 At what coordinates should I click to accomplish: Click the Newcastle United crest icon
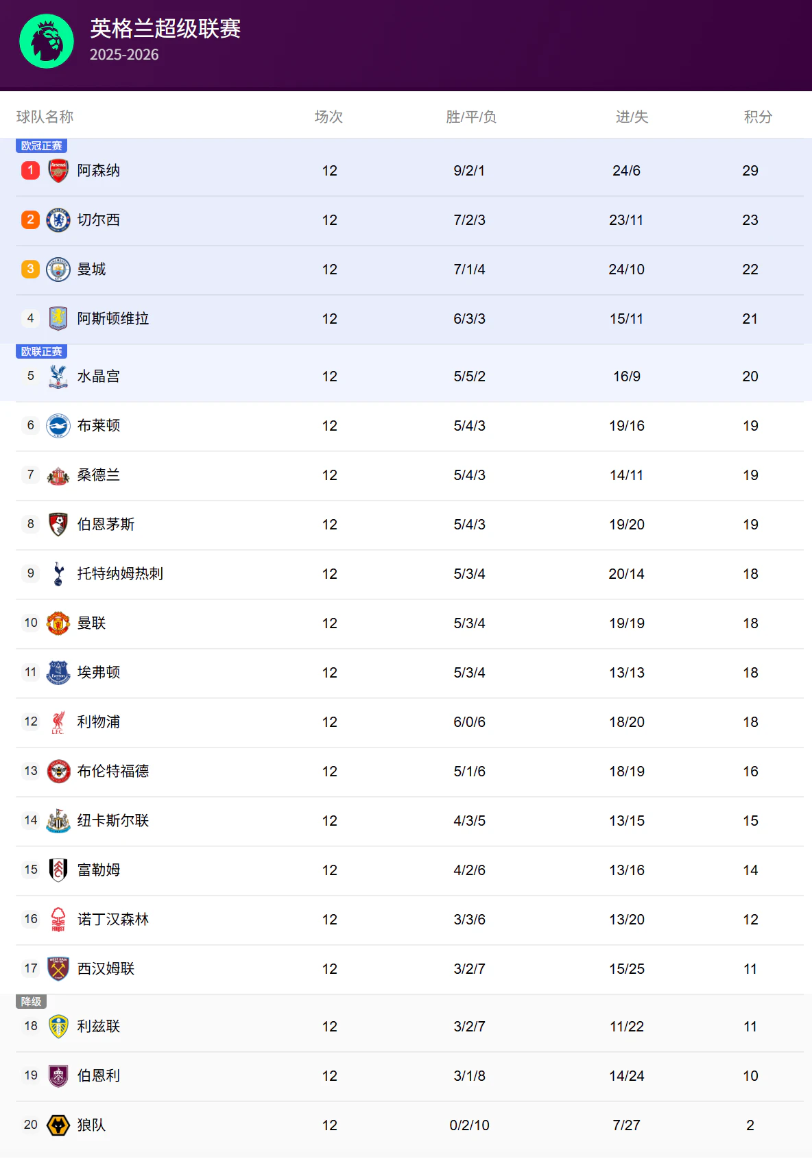pyautogui.click(x=58, y=820)
